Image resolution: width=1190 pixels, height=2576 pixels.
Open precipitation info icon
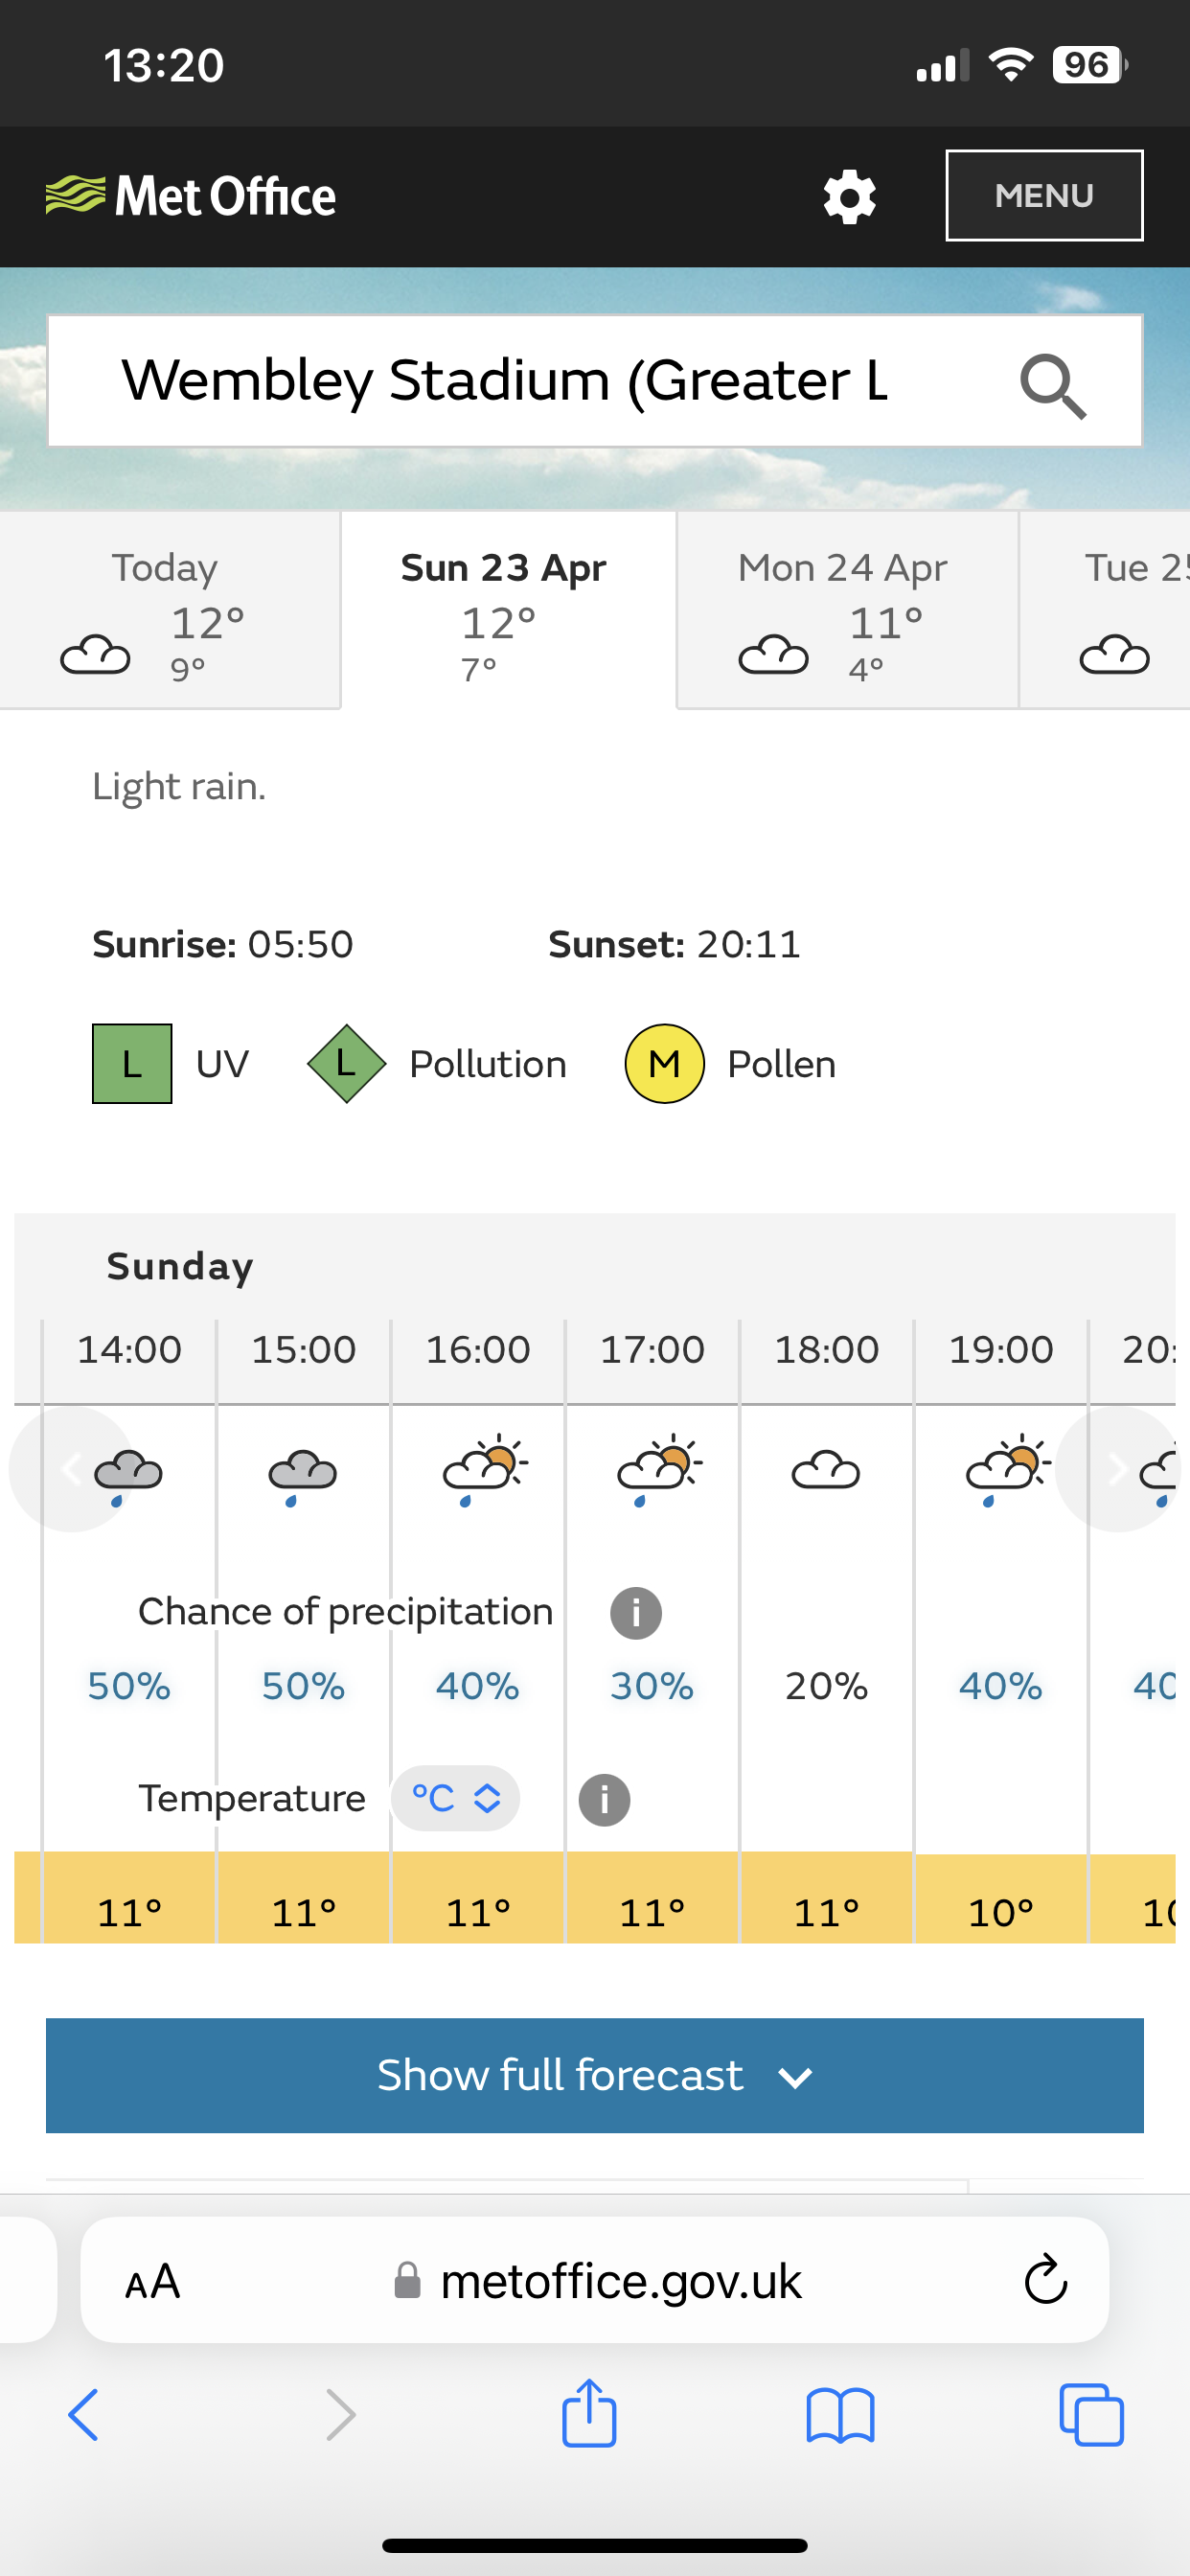coord(636,1612)
